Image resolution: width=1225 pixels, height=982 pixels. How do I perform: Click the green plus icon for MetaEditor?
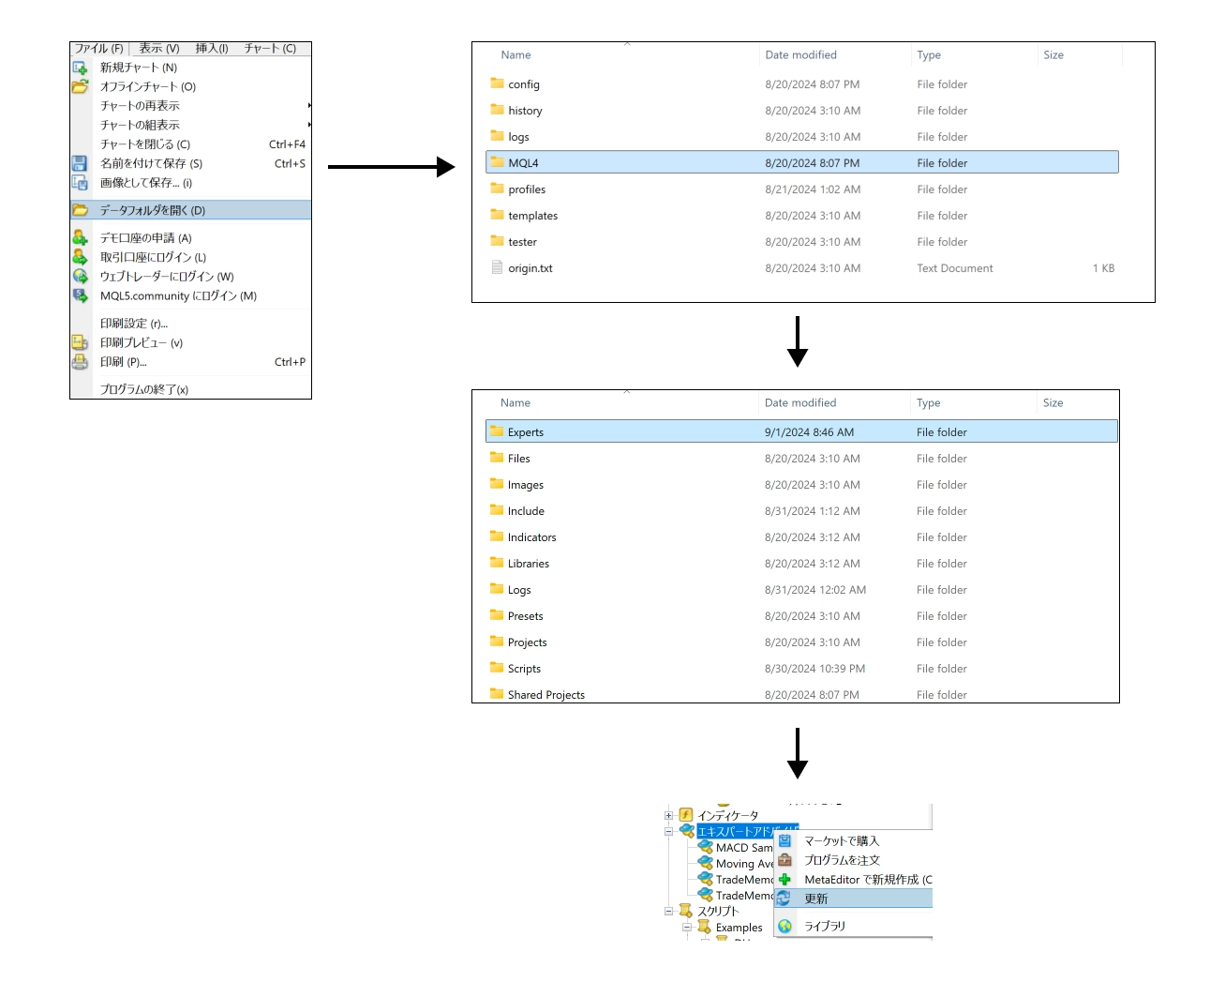click(784, 880)
